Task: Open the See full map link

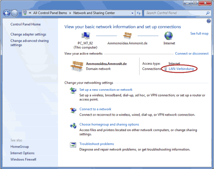Action: pyautogui.click(x=199, y=34)
